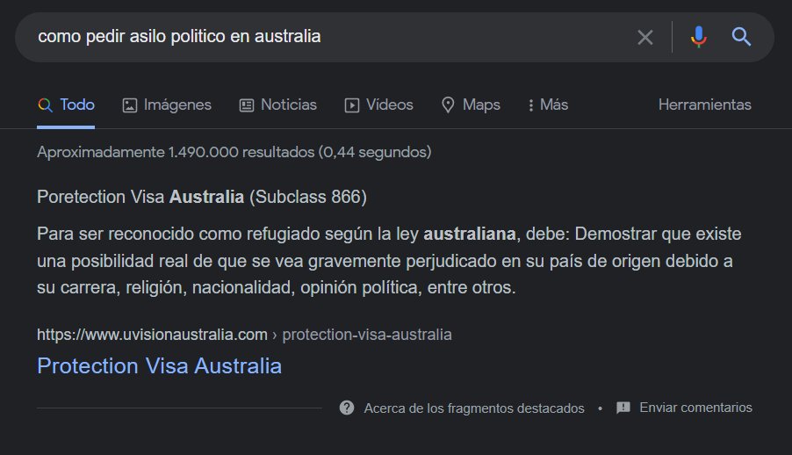Click the Poretection Visa Australia (Subclass 866) heading
792x455 pixels.
202,197
